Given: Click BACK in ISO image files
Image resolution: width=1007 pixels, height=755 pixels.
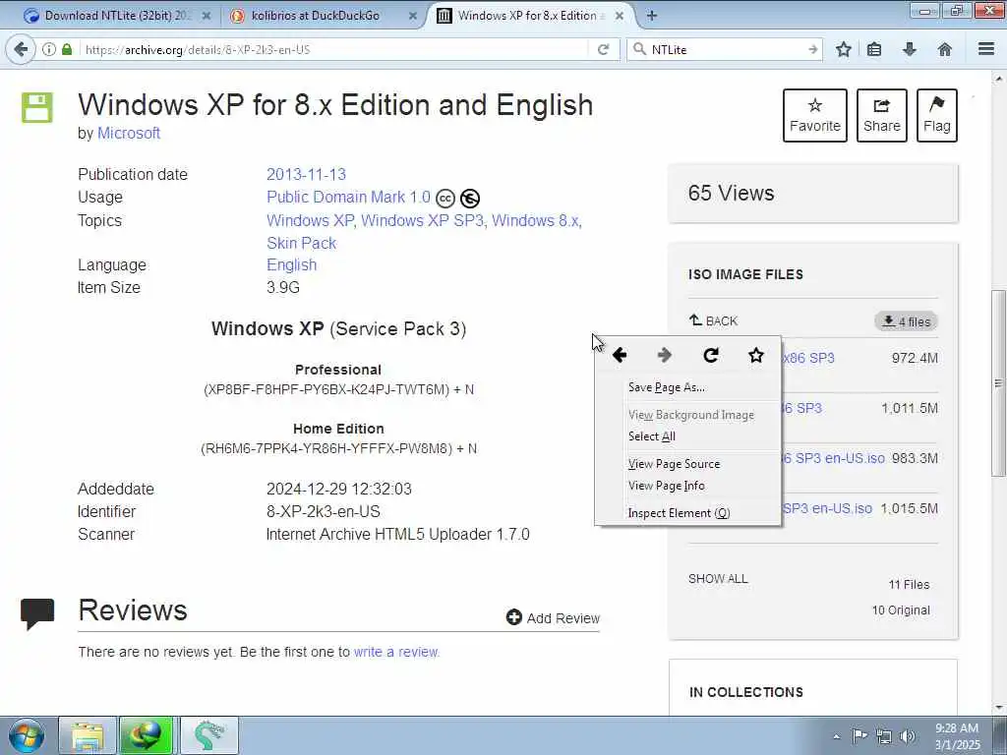Looking at the screenshot, I should [x=714, y=320].
